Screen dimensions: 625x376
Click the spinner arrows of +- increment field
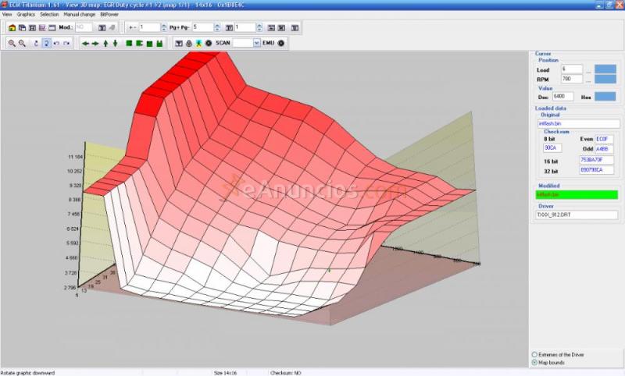163,27
